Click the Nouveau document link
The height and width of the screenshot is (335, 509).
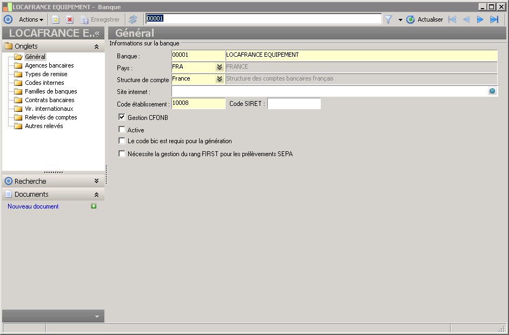click(33, 206)
